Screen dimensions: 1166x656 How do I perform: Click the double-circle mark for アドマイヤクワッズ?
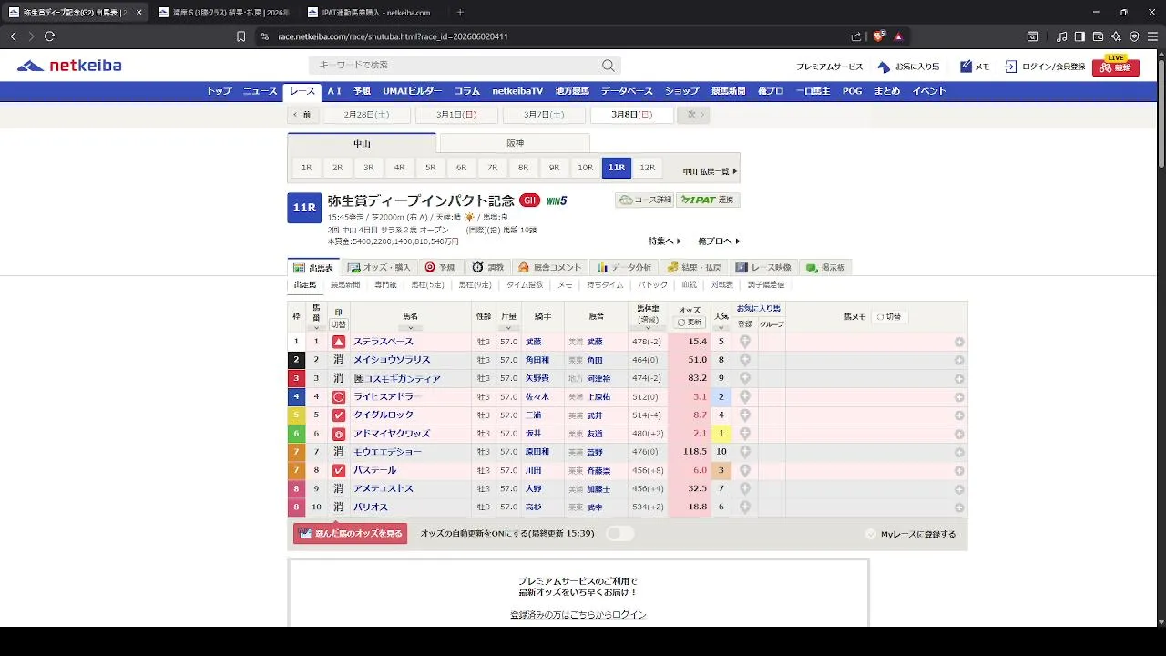pos(338,434)
